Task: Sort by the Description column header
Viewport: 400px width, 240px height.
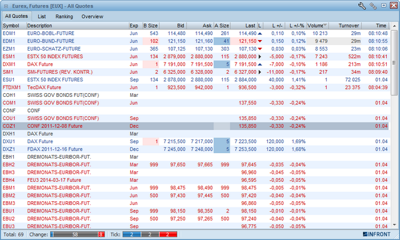Action: [78, 26]
